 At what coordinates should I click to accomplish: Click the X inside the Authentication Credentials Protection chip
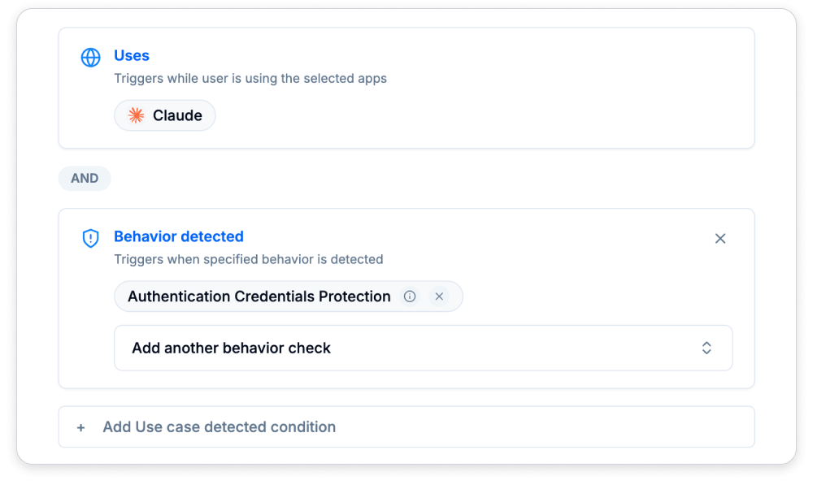tap(439, 296)
